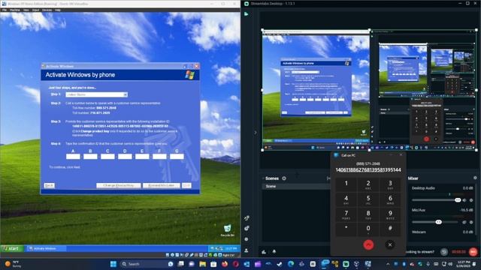
Task: Open the Input menu in VirtualBox
Action: click(x=35, y=10)
